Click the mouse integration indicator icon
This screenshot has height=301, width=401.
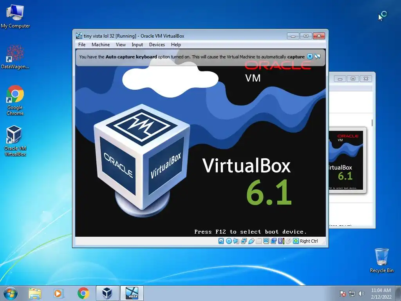pos(288,241)
